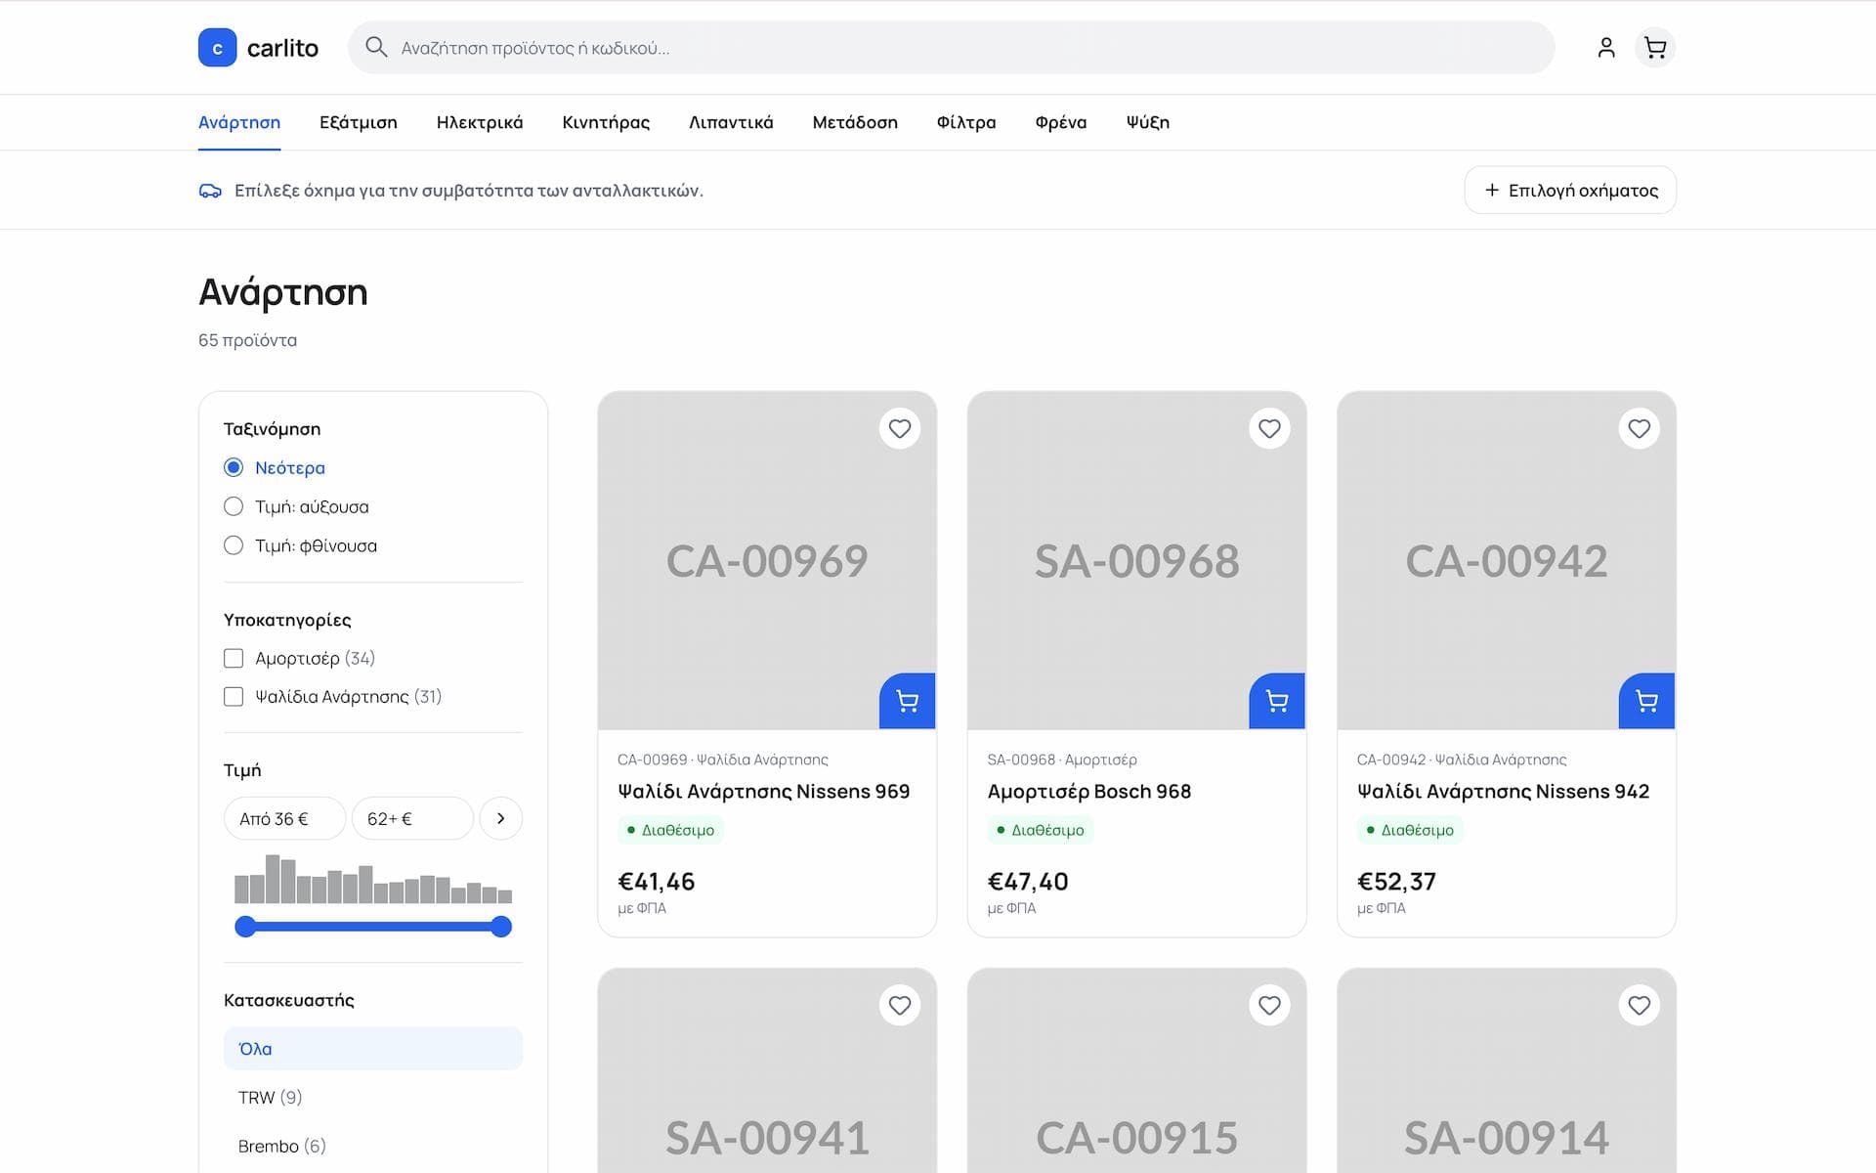Image resolution: width=1876 pixels, height=1173 pixels.
Task: Favorite the SA-00968 product with heart icon
Action: point(1269,428)
